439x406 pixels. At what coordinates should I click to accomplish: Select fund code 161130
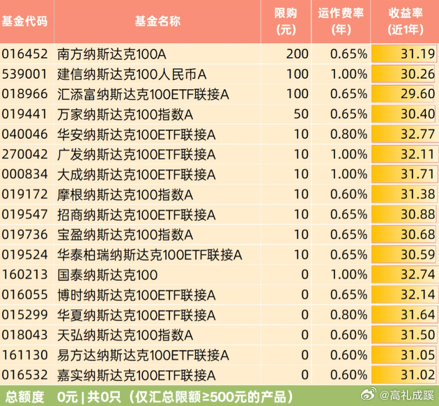(24, 354)
